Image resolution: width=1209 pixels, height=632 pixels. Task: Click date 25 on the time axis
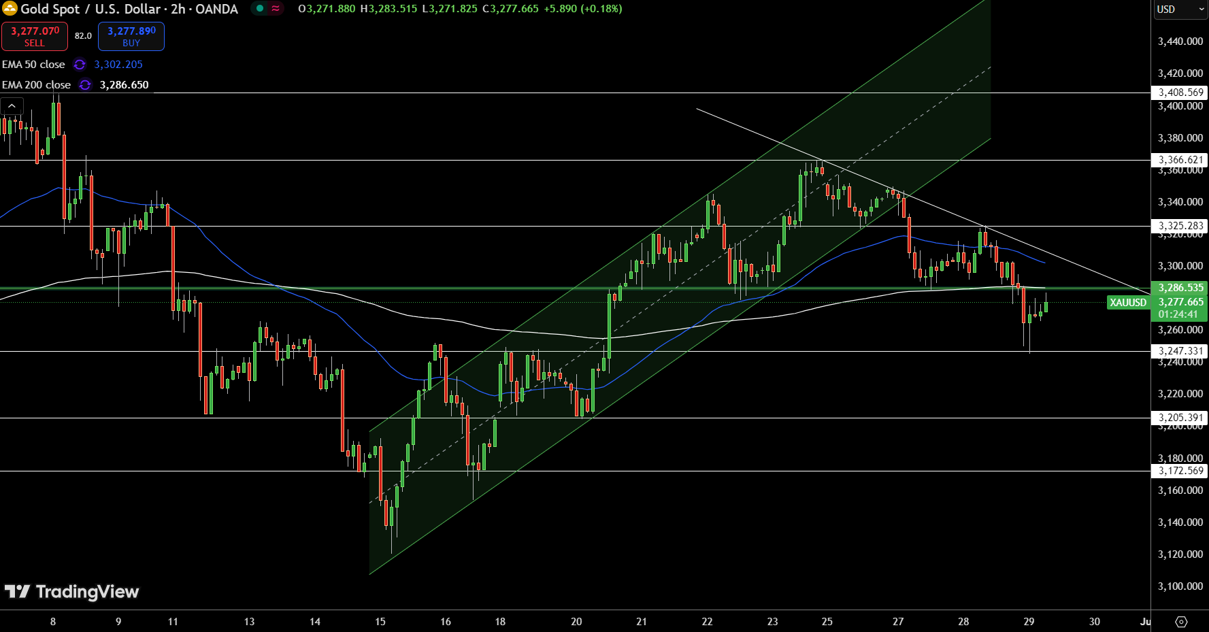pos(827,622)
